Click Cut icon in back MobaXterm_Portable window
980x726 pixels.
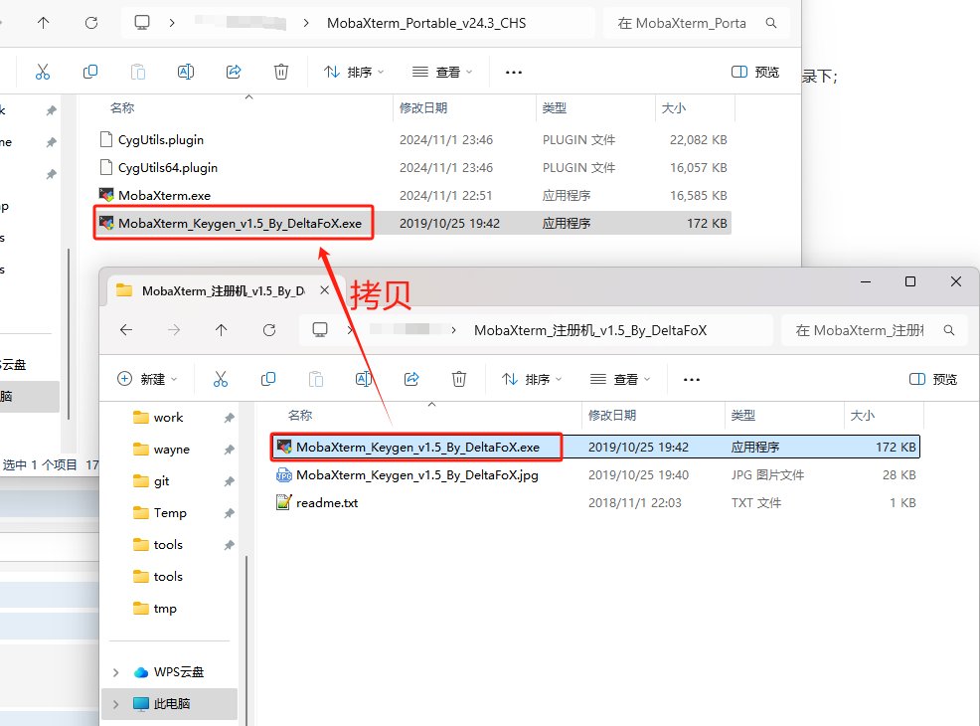pos(43,72)
